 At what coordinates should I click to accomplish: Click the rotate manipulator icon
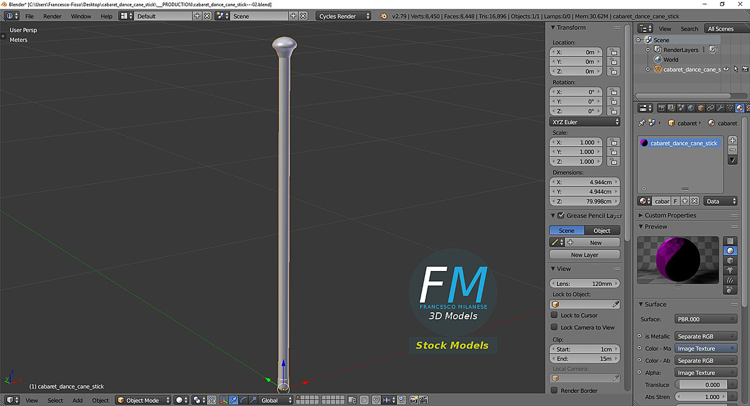click(242, 400)
